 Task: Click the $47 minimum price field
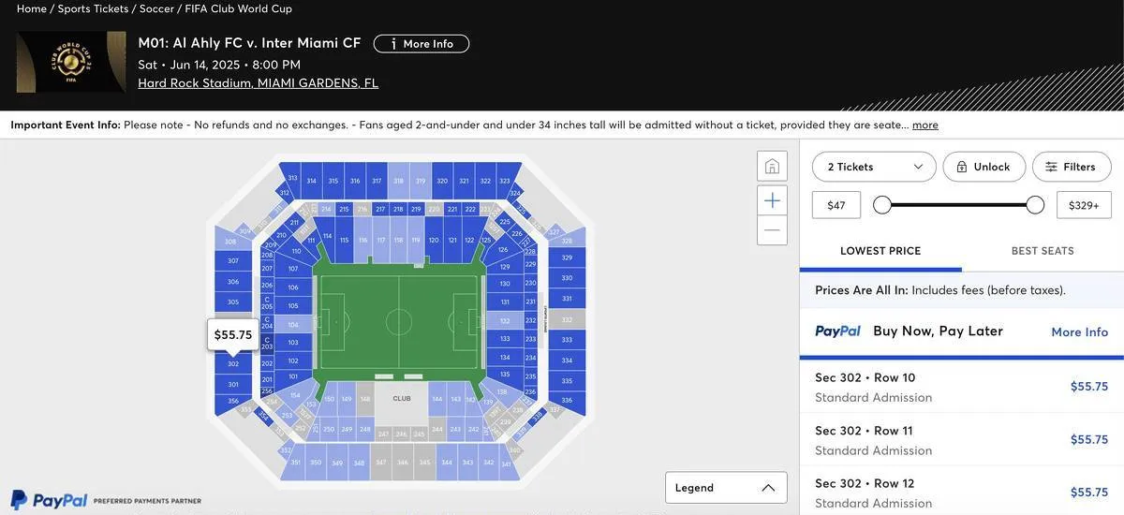(836, 205)
